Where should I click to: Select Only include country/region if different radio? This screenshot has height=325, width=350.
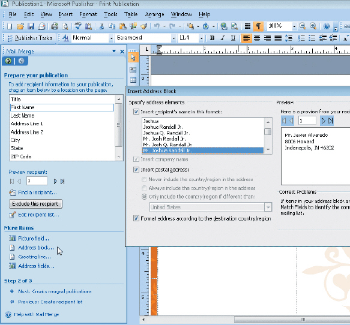click(145, 197)
